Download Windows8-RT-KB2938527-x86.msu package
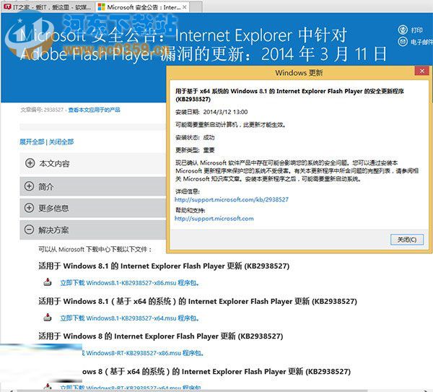The image size is (433, 392). (x=143, y=353)
